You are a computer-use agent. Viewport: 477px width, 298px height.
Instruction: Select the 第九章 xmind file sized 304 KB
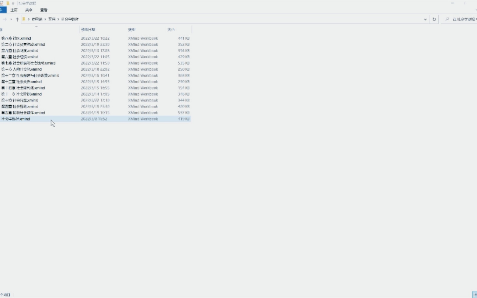pyautogui.click(x=20, y=51)
